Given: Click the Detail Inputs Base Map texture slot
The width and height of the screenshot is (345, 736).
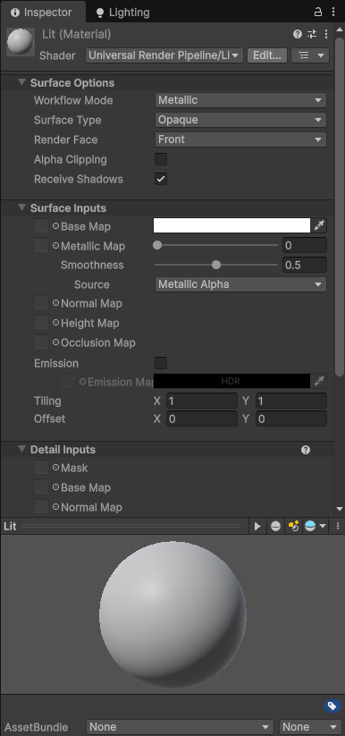Looking at the screenshot, I should 41,487.
